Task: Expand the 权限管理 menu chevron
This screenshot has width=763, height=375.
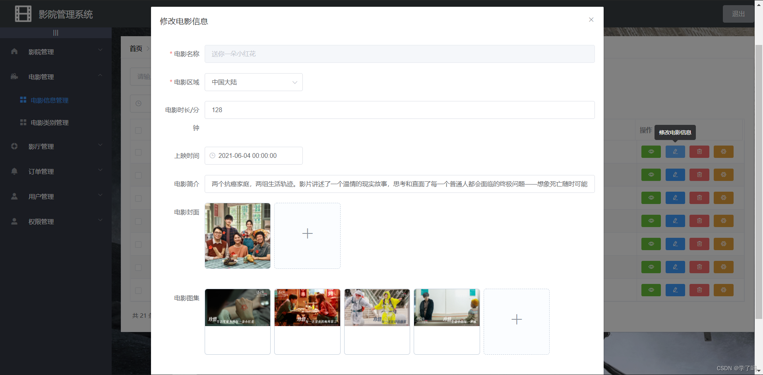Action: 100,220
